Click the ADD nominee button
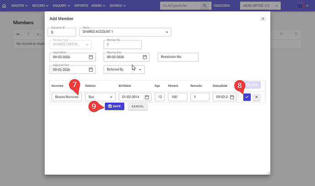Screen dimensions: 315x186 252,85
